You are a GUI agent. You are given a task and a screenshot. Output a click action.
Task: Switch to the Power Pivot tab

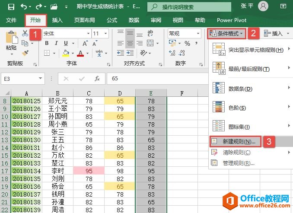[x=232, y=20]
